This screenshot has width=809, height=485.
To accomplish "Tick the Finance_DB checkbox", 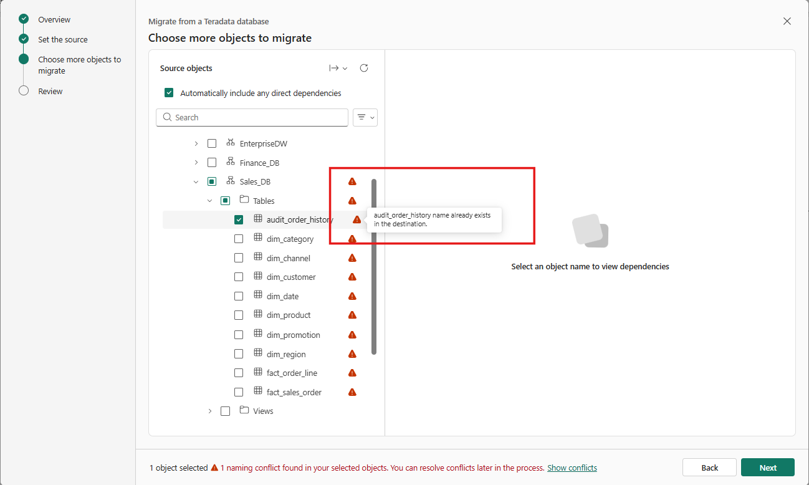I will (212, 163).
